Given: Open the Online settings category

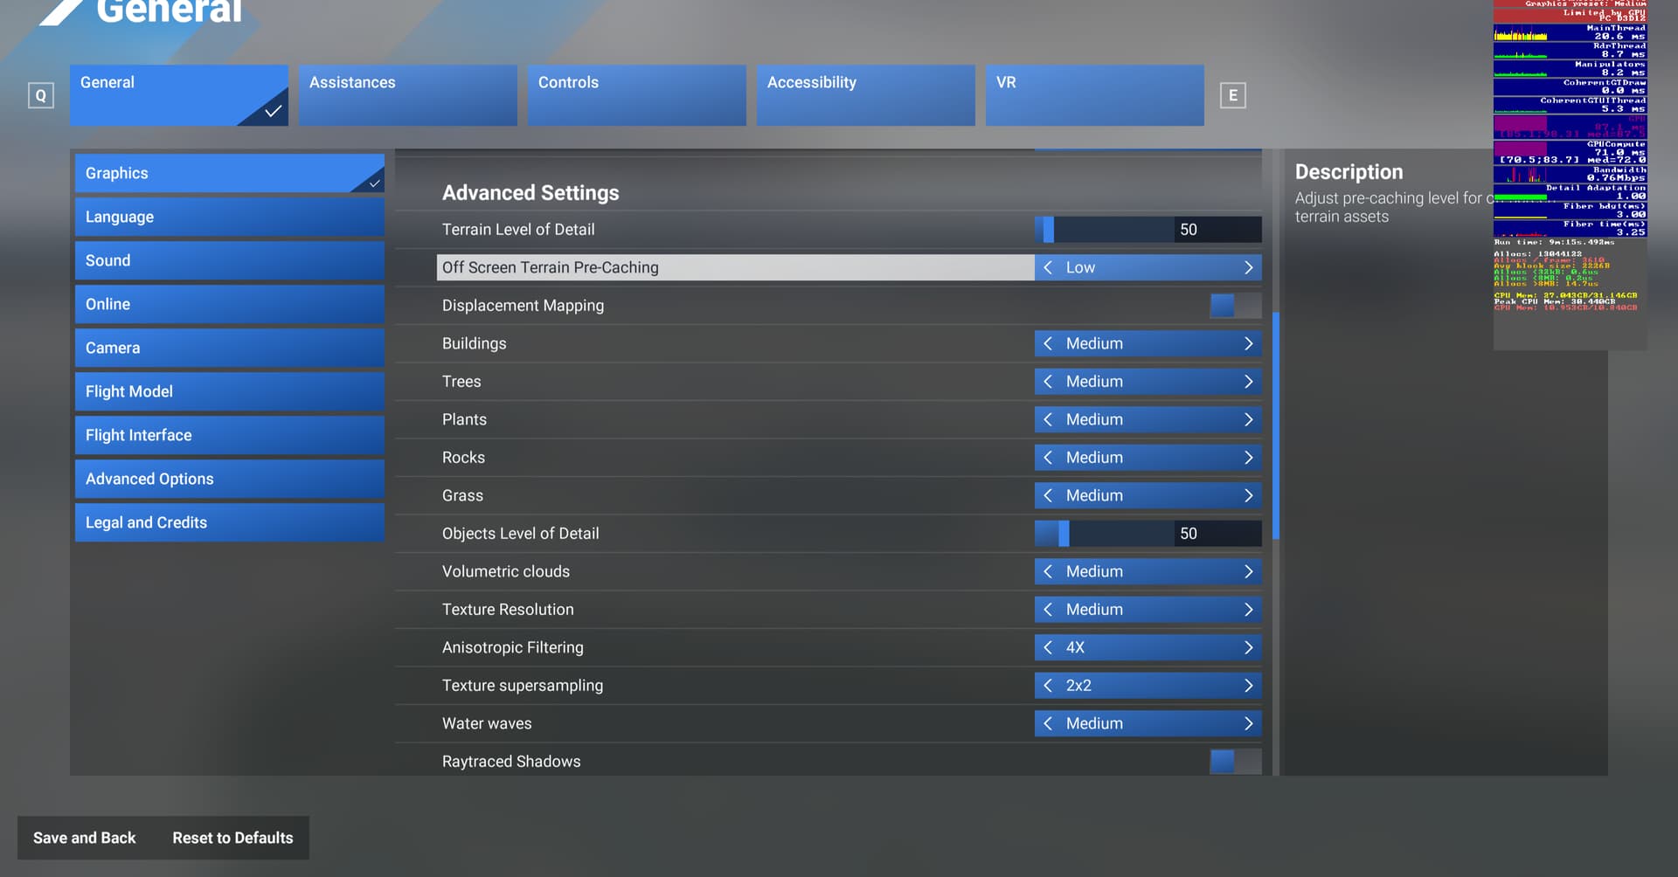Looking at the screenshot, I should coord(230,304).
